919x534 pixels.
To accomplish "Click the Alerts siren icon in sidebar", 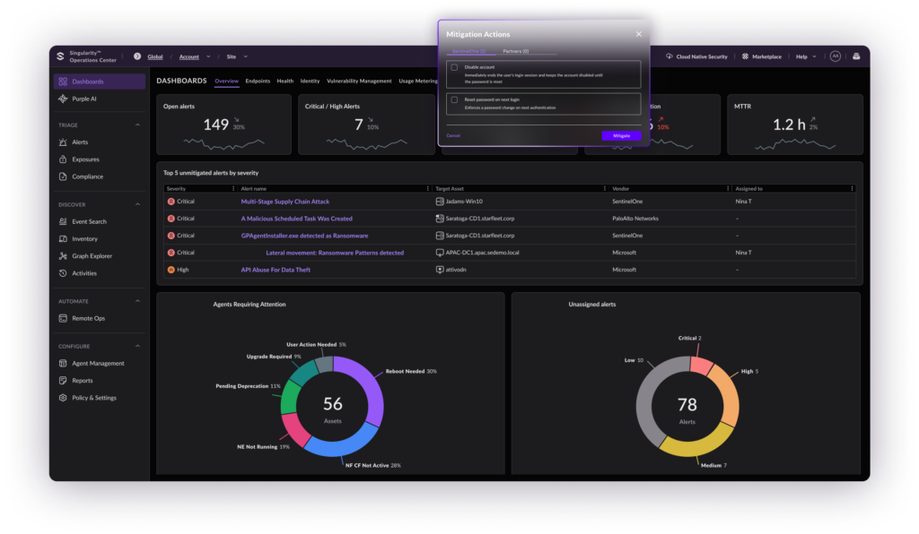I will 63,142.
